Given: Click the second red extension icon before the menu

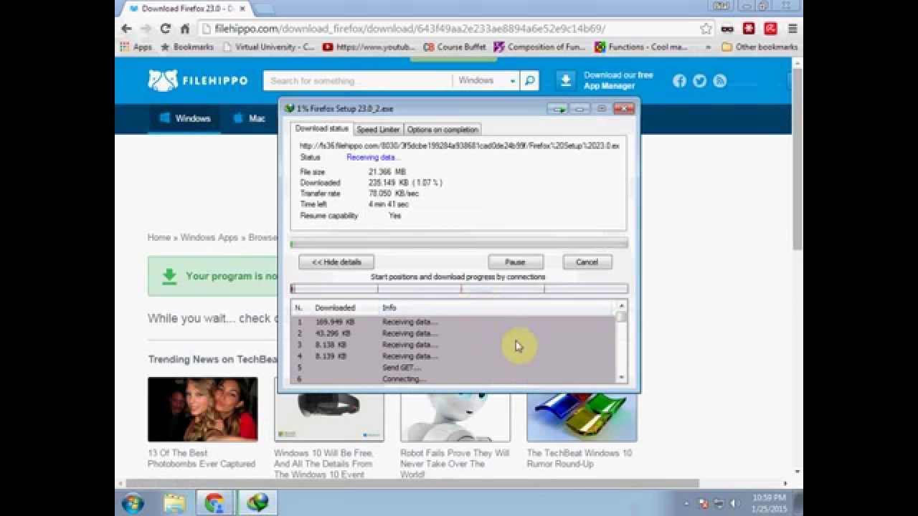Looking at the screenshot, I should [770, 29].
